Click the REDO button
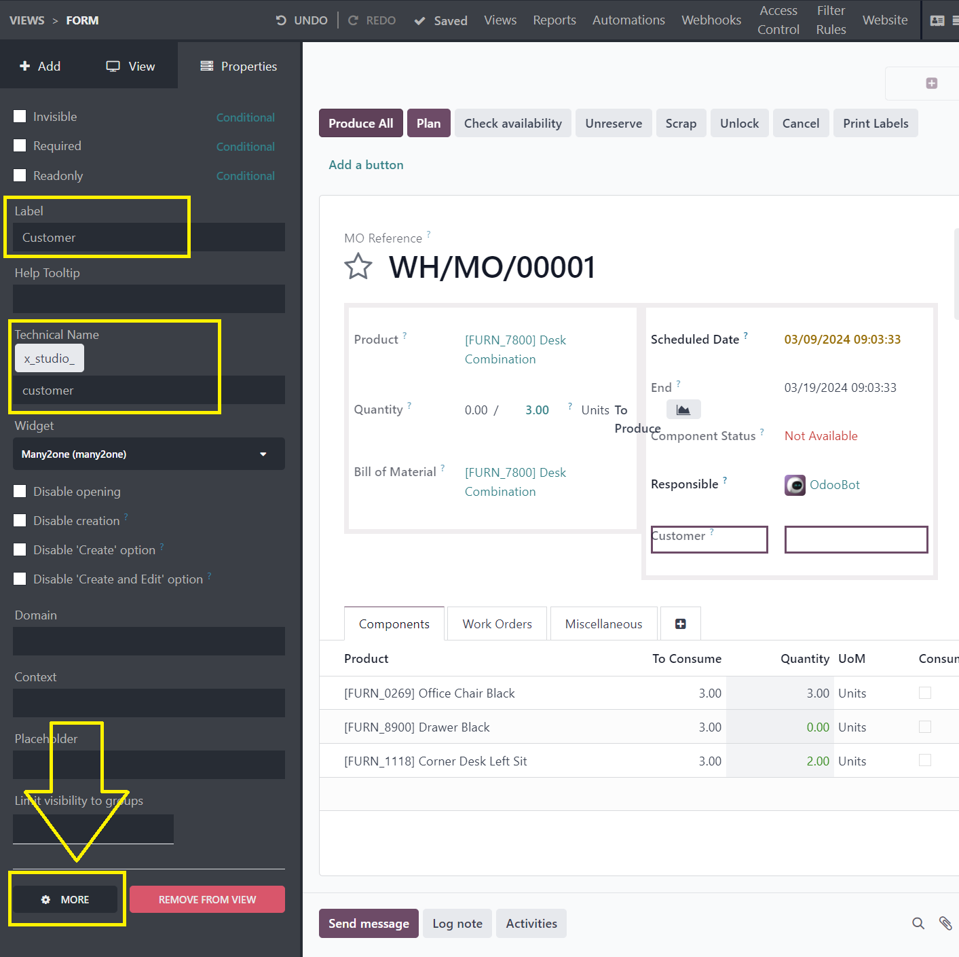Viewport: 959px width, 957px height. click(x=371, y=20)
